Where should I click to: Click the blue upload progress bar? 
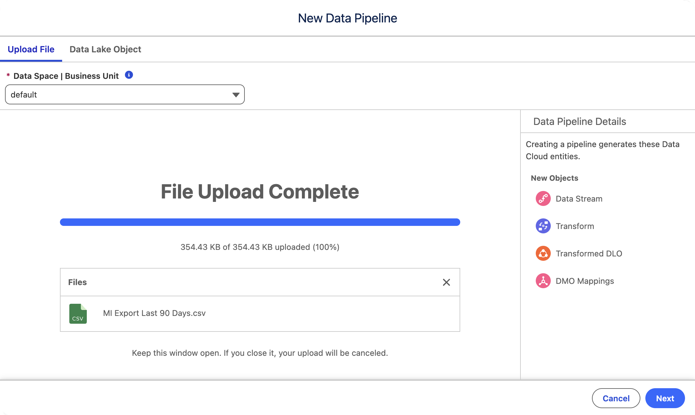(x=260, y=222)
